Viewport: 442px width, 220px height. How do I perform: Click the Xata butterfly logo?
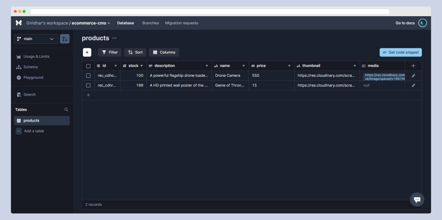pos(19,23)
